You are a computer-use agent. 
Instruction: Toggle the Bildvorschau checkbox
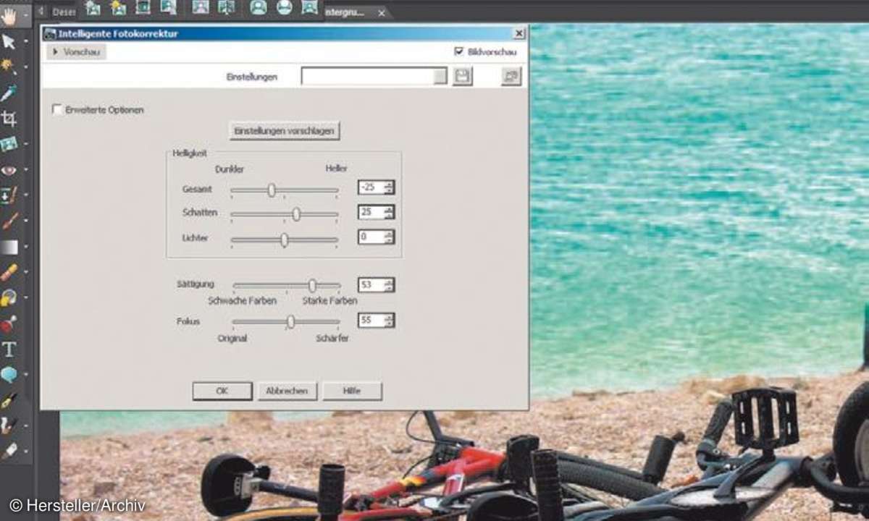pos(458,51)
